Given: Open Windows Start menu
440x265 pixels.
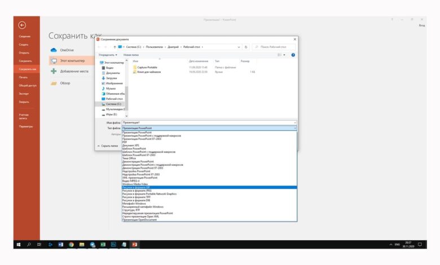Looking at the screenshot, I should tap(19, 245).
